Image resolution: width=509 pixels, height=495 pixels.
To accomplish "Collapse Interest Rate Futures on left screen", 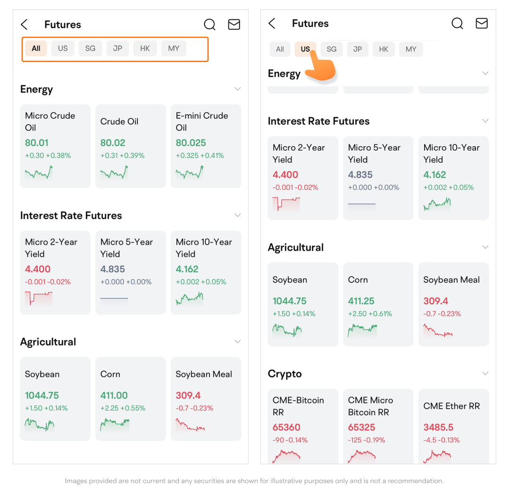I will (238, 216).
